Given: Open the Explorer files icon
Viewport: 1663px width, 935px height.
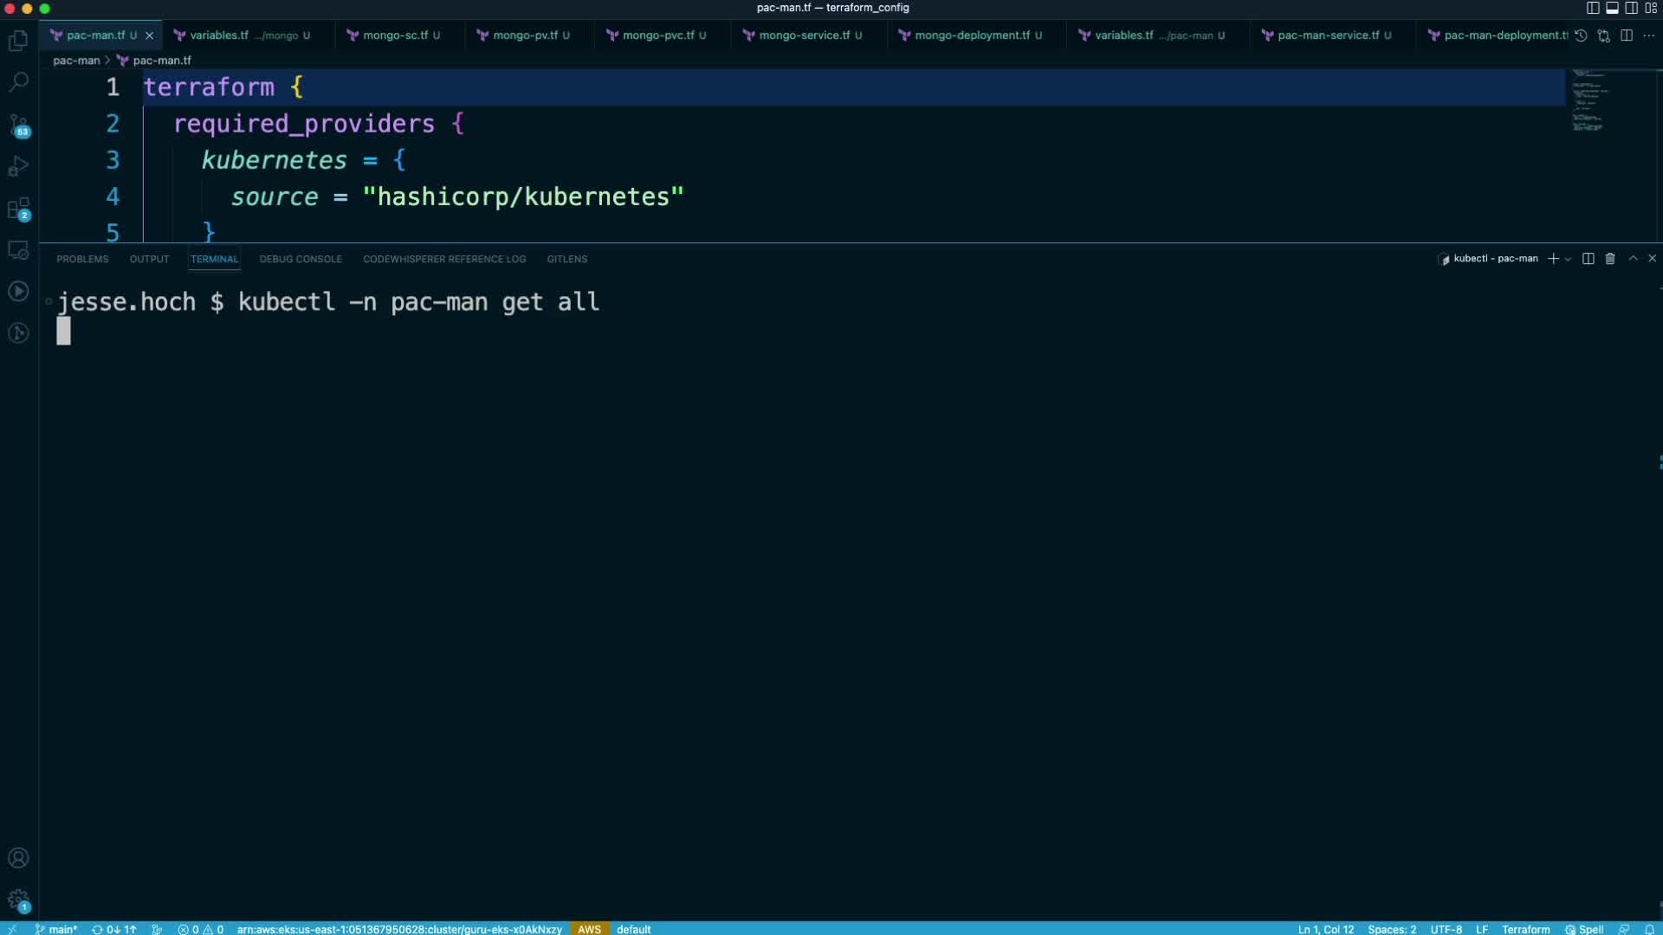Looking at the screenshot, I should [x=18, y=41].
